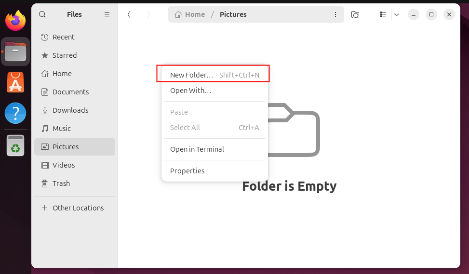Open Other Locations in the sidebar

(75, 208)
